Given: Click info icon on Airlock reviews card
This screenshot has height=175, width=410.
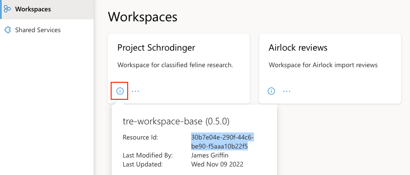Looking at the screenshot, I should pyautogui.click(x=271, y=91).
